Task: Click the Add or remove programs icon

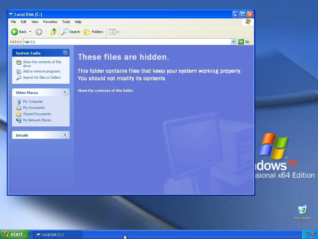Action: tap(19, 72)
